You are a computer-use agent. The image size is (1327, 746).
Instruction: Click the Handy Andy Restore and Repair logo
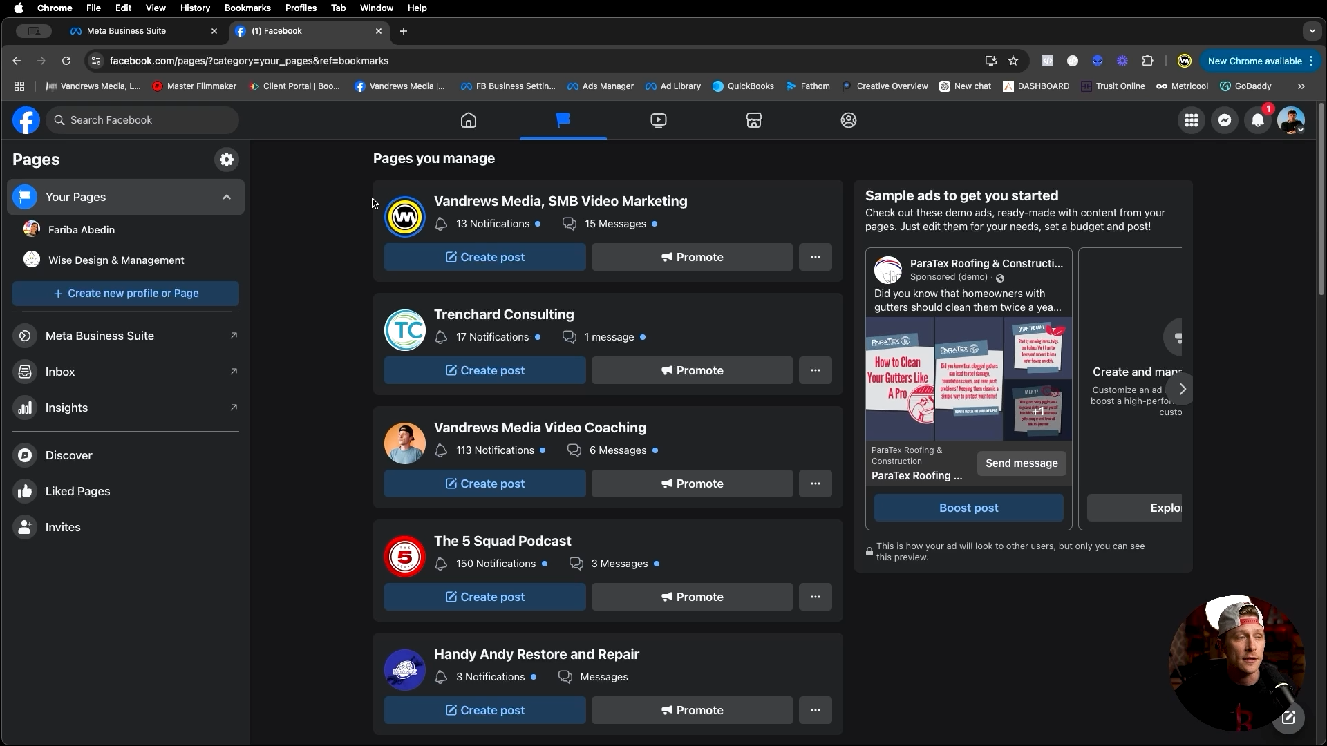click(x=405, y=670)
